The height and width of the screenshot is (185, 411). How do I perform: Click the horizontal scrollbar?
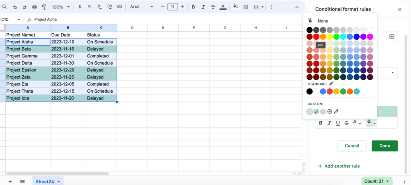coord(57,173)
